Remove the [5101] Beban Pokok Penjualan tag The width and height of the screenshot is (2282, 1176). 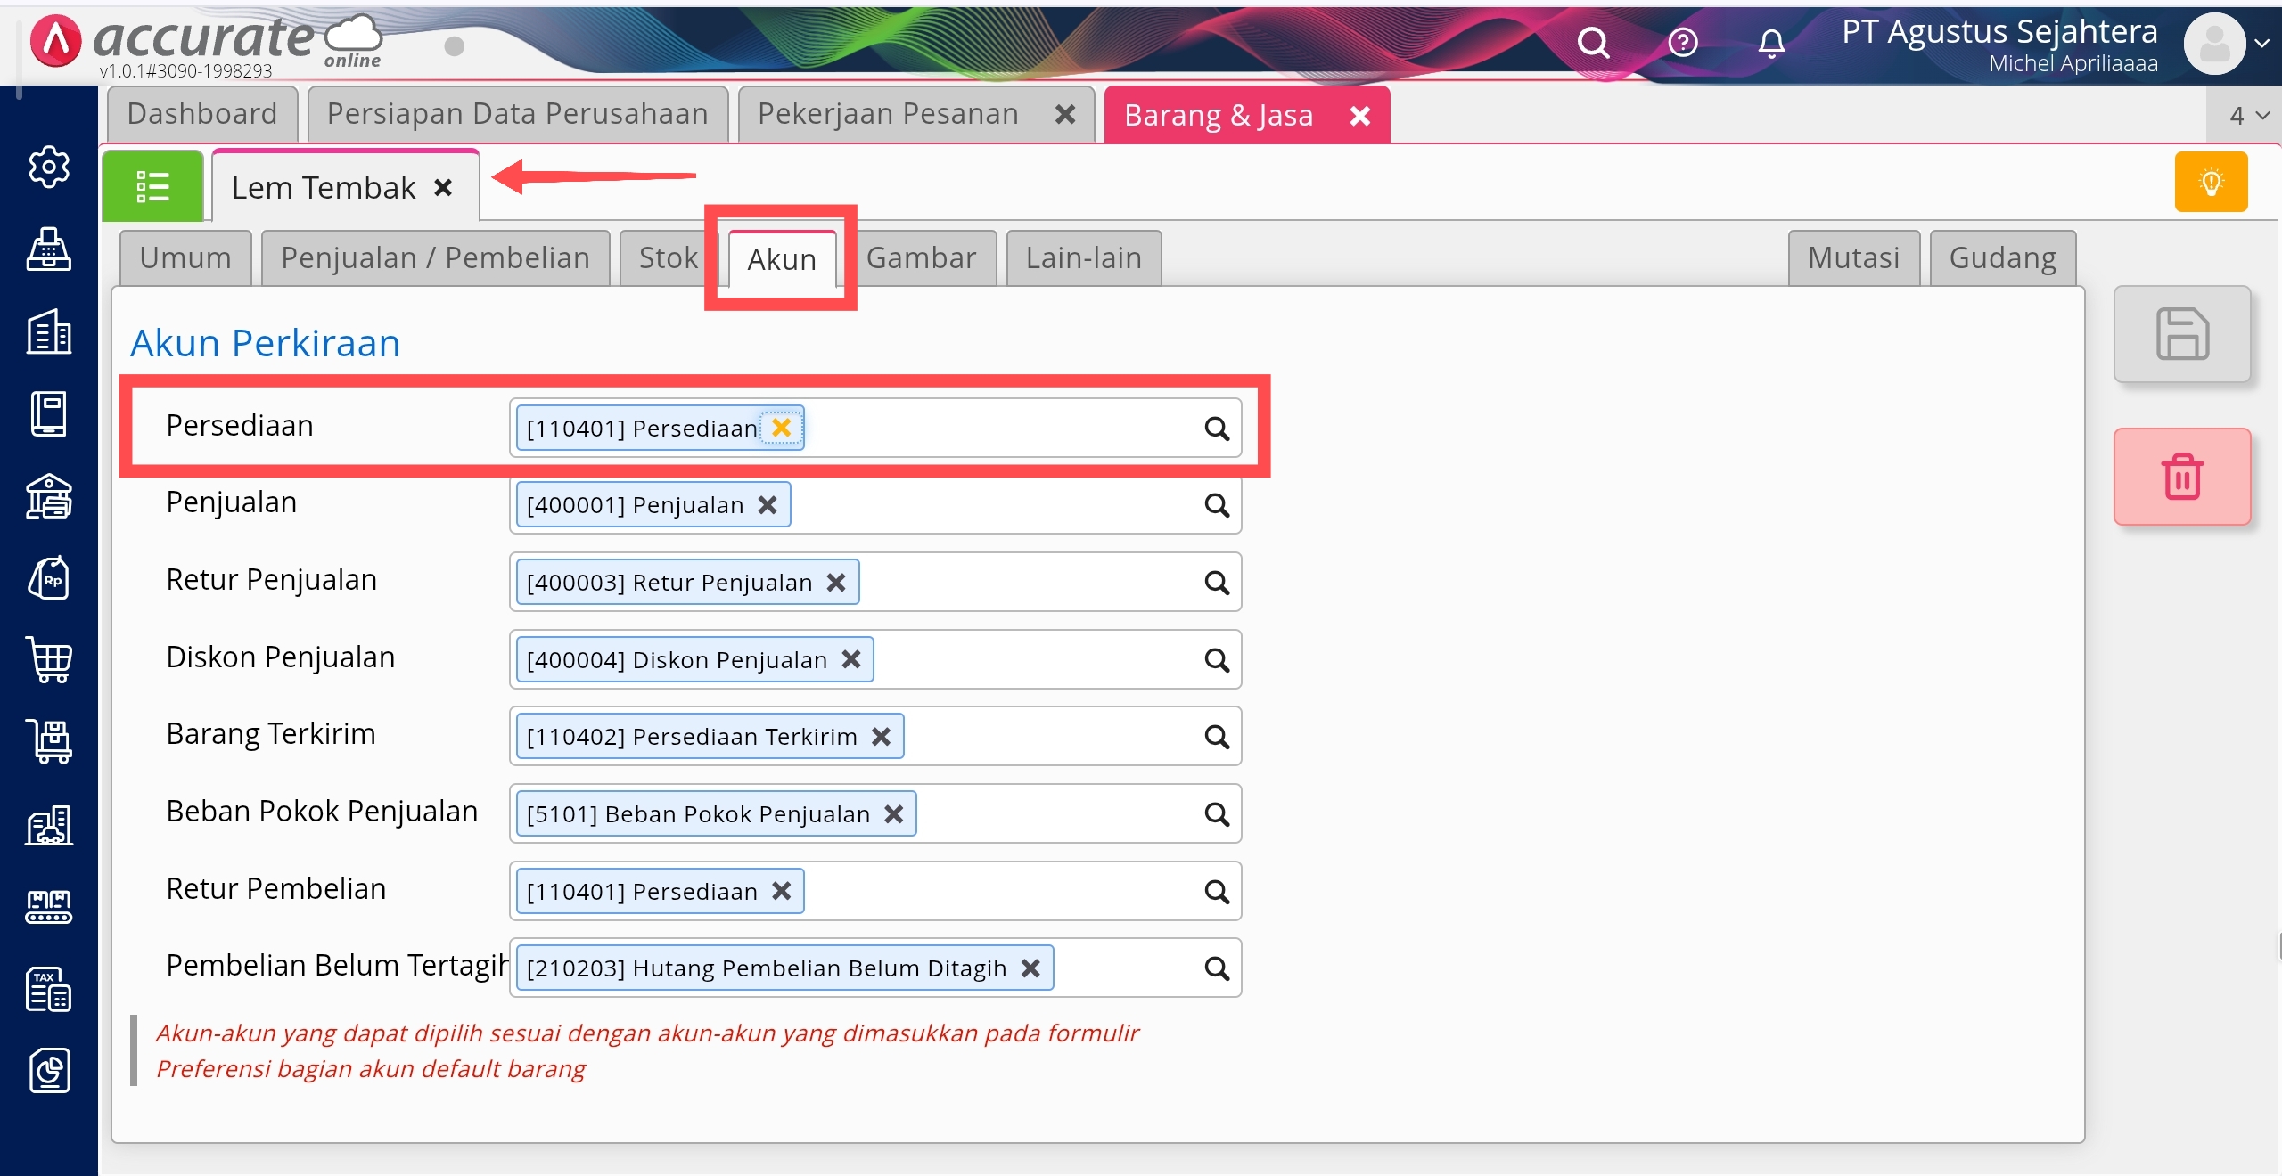tap(894, 814)
